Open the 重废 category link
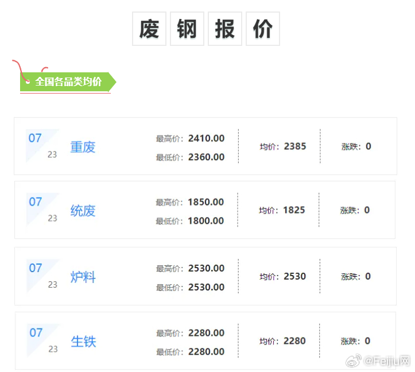Viewport: 415px width, 372px height. click(x=83, y=147)
